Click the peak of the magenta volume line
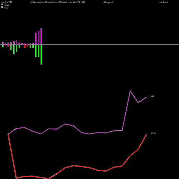Image resolution: width=179 pixels, height=179 pixels. click(x=130, y=91)
